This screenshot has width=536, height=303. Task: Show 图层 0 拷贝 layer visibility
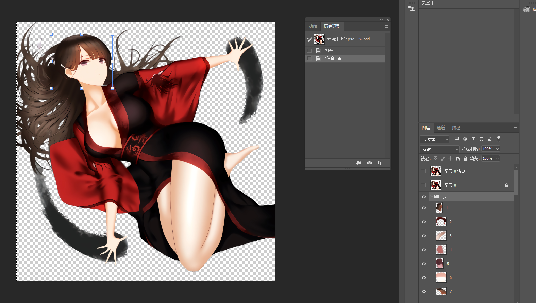tap(424, 171)
